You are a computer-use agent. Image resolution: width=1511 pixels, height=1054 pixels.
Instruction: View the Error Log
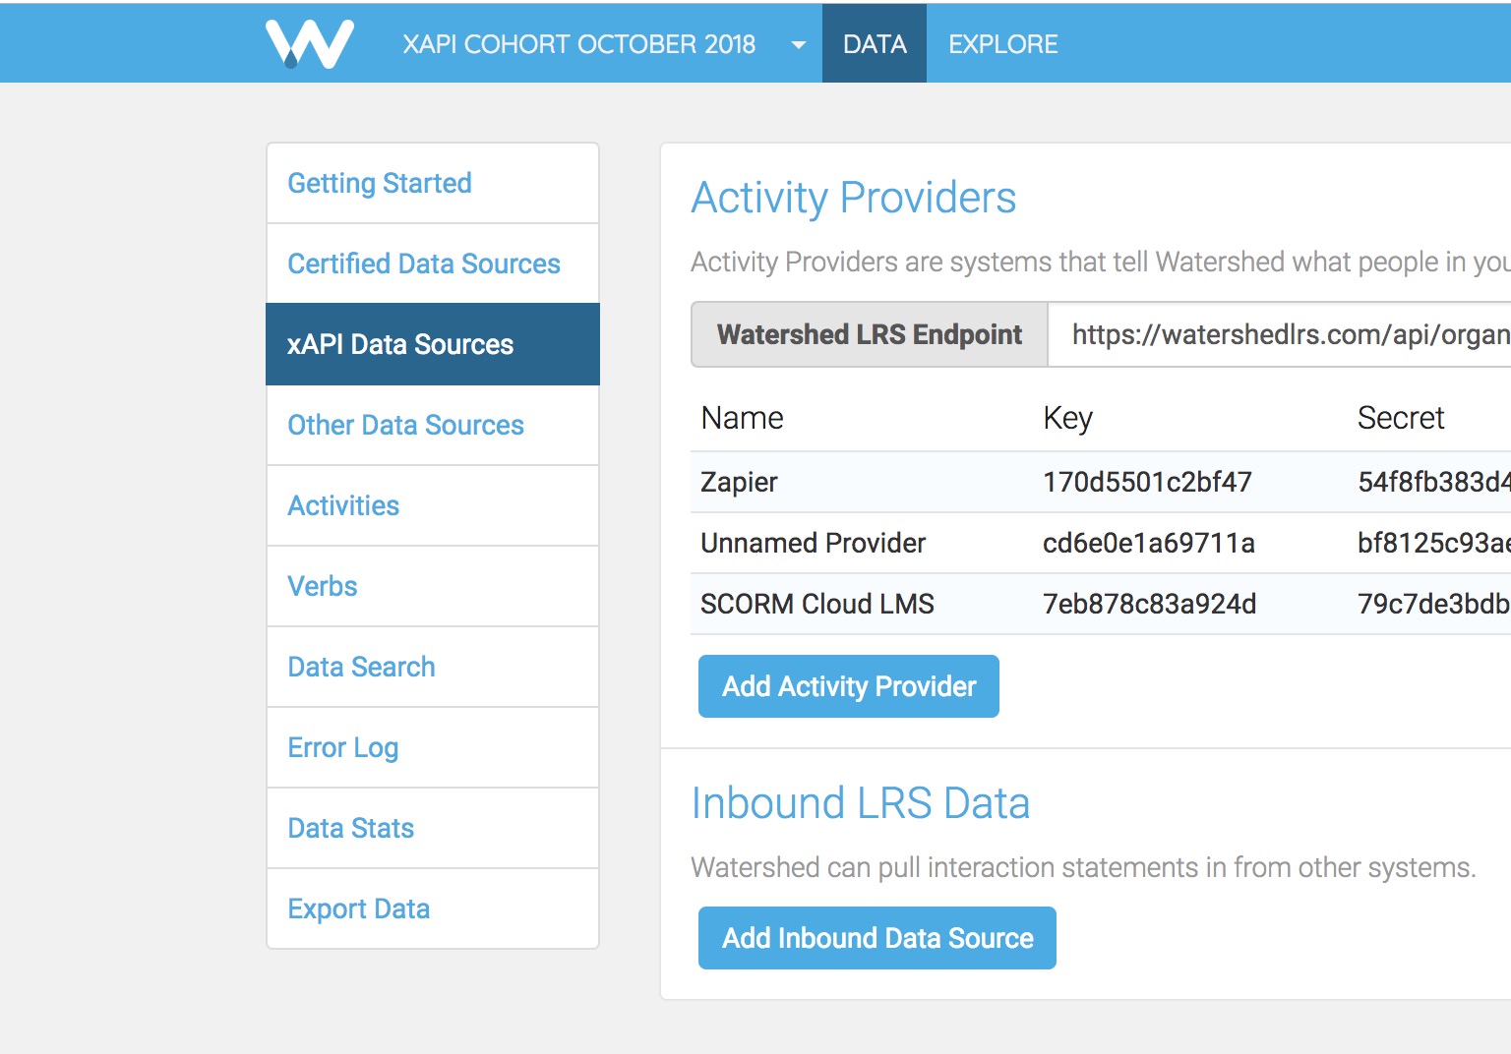pyautogui.click(x=342, y=748)
